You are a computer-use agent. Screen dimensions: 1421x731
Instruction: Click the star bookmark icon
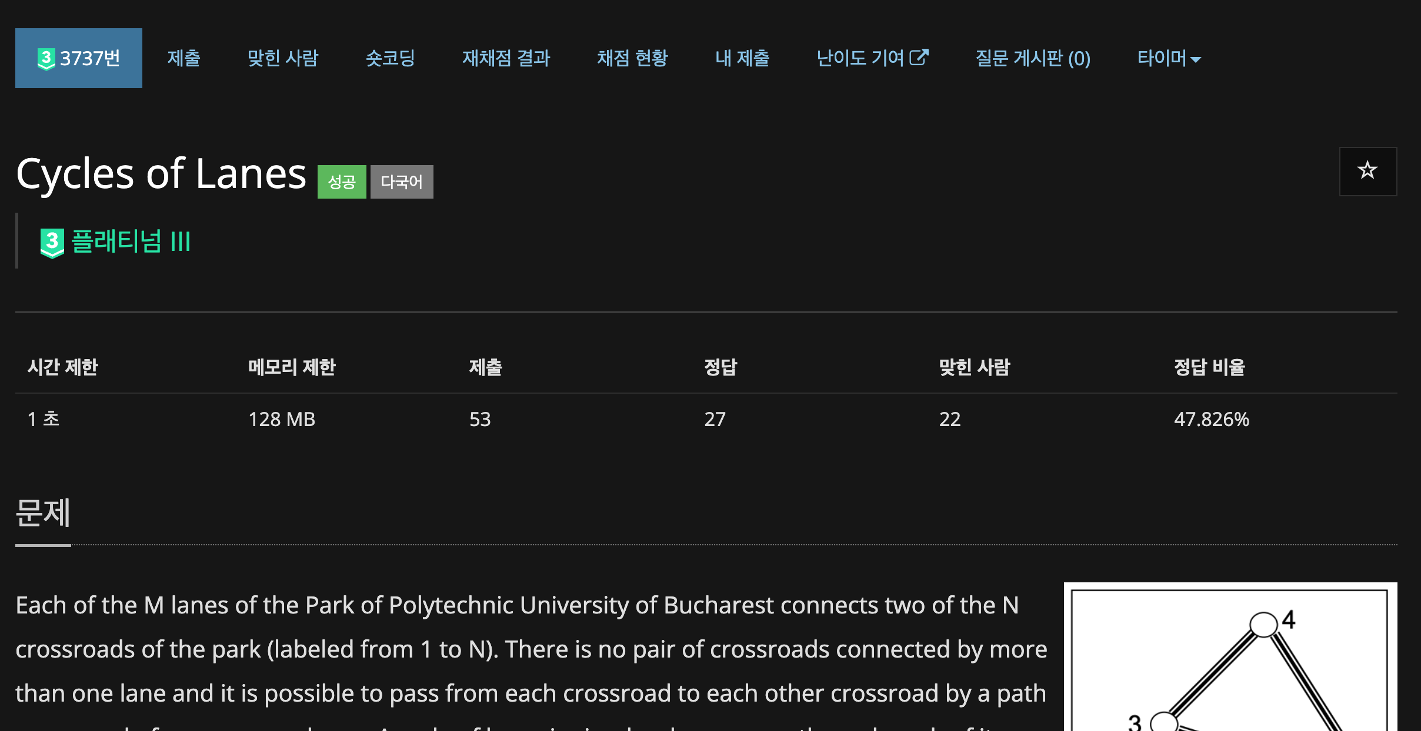tap(1367, 171)
